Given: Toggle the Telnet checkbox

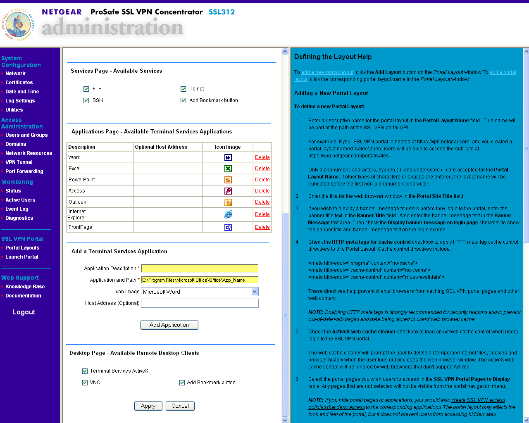Looking at the screenshot, I should (x=183, y=89).
